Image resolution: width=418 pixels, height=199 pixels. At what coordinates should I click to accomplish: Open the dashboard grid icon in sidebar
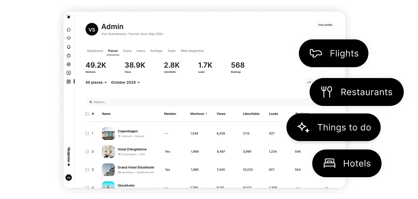pyautogui.click(x=69, y=81)
